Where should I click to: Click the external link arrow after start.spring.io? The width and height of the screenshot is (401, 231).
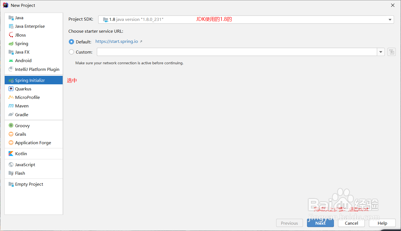pyautogui.click(x=141, y=41)
